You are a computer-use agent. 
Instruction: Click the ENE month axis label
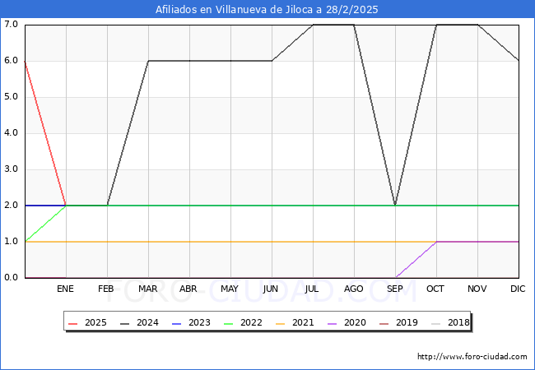(x=65, y=289)
